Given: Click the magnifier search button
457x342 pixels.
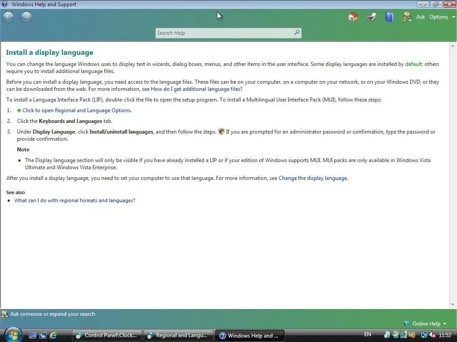Looking at the screenshot, I should (297, 33).
